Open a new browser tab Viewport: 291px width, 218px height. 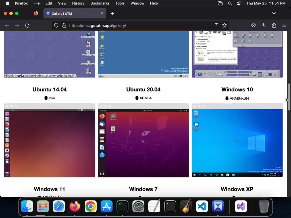[x=112, y=14]
